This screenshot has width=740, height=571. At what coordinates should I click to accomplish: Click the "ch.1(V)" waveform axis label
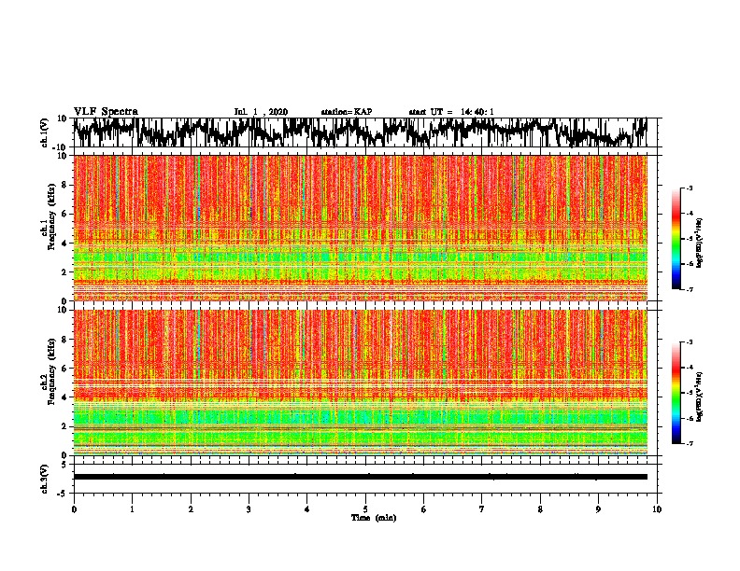click(x=45, y=132)
